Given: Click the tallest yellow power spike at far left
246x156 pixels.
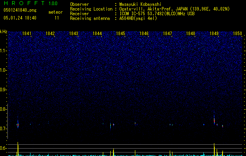Looking at the screenshot, I should click(18, 149).
